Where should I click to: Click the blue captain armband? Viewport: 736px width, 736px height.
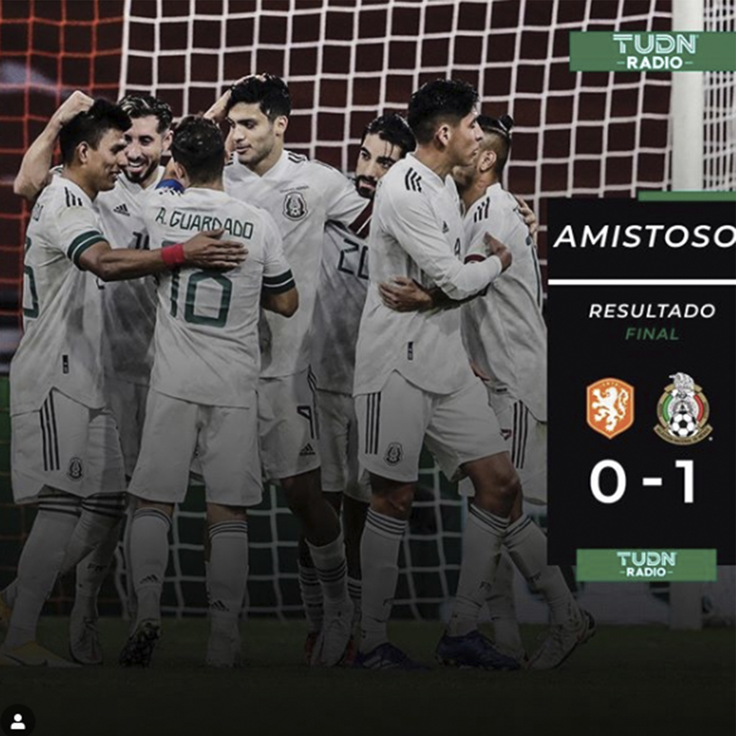click(170, 185)
